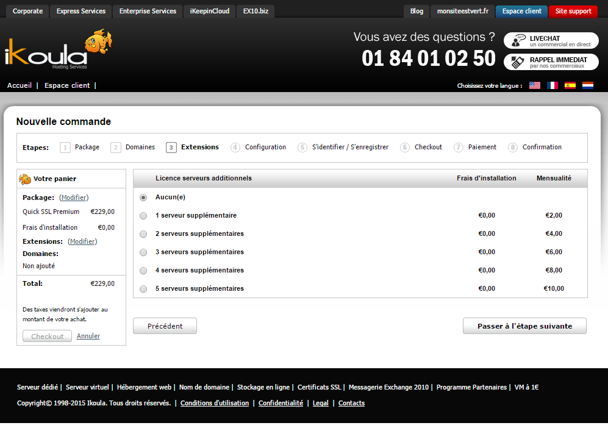Choose 1 serveur supplémentaire radio button
Screen dimensions: 608x431
143,216
